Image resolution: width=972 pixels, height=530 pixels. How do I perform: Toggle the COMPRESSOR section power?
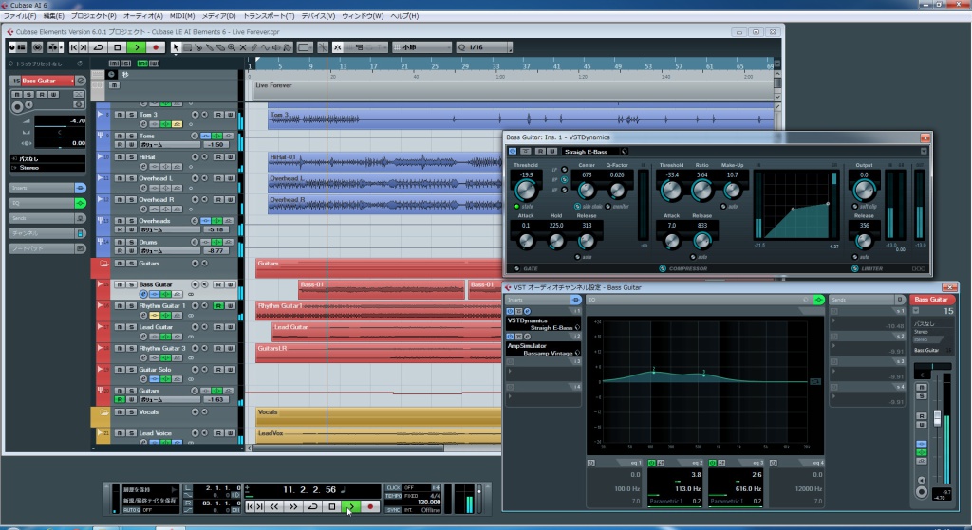coord(662,268)
